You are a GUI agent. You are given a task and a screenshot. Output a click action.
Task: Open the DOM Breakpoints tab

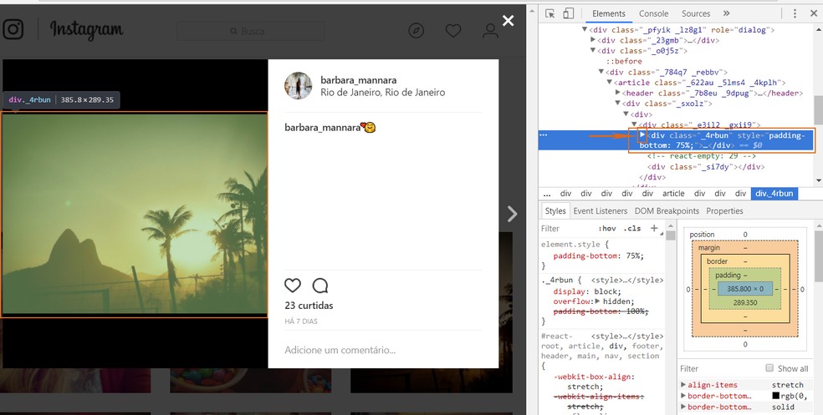[667, 210]
